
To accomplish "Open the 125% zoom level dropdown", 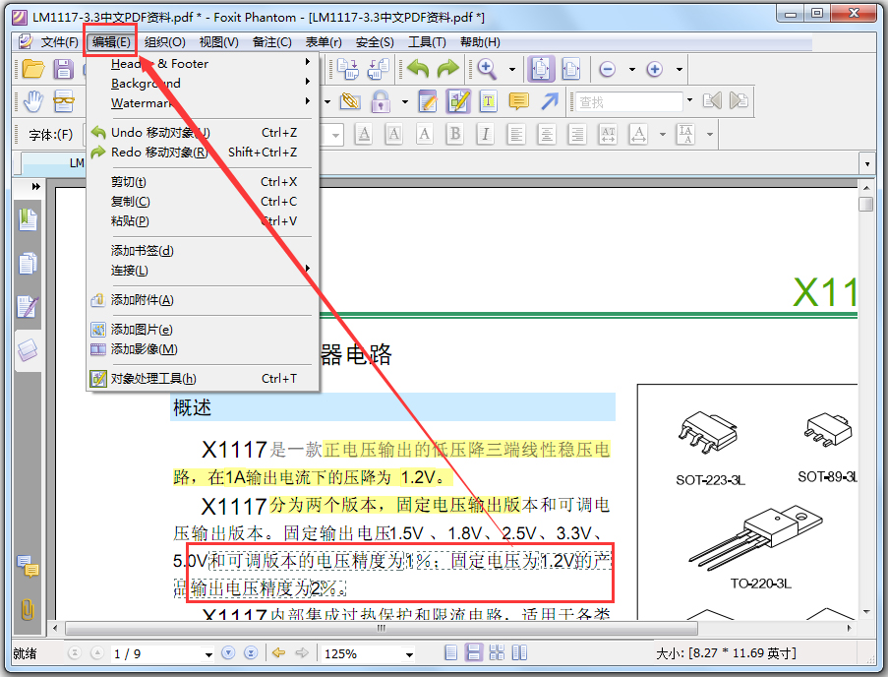I will [409, 654].
